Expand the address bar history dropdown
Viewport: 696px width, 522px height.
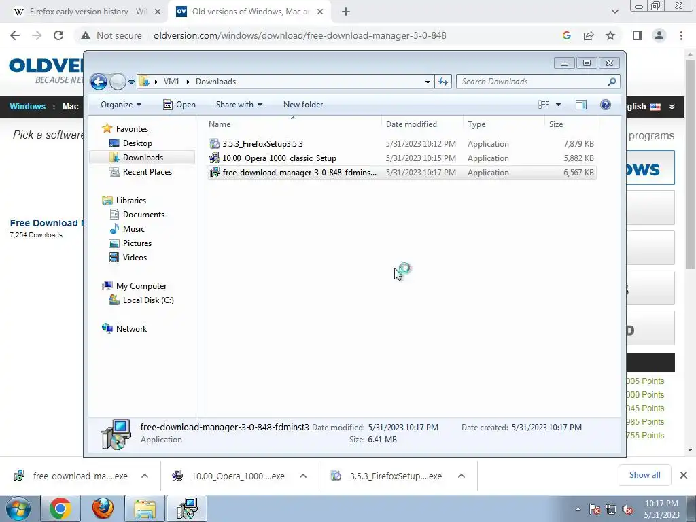428,82
